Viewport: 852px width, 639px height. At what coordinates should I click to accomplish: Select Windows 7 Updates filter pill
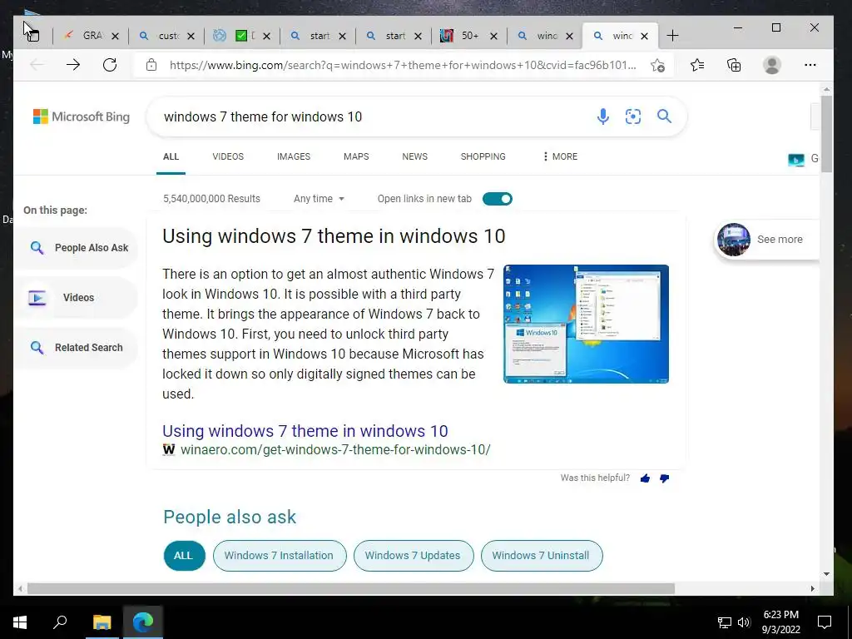[413, 555]
